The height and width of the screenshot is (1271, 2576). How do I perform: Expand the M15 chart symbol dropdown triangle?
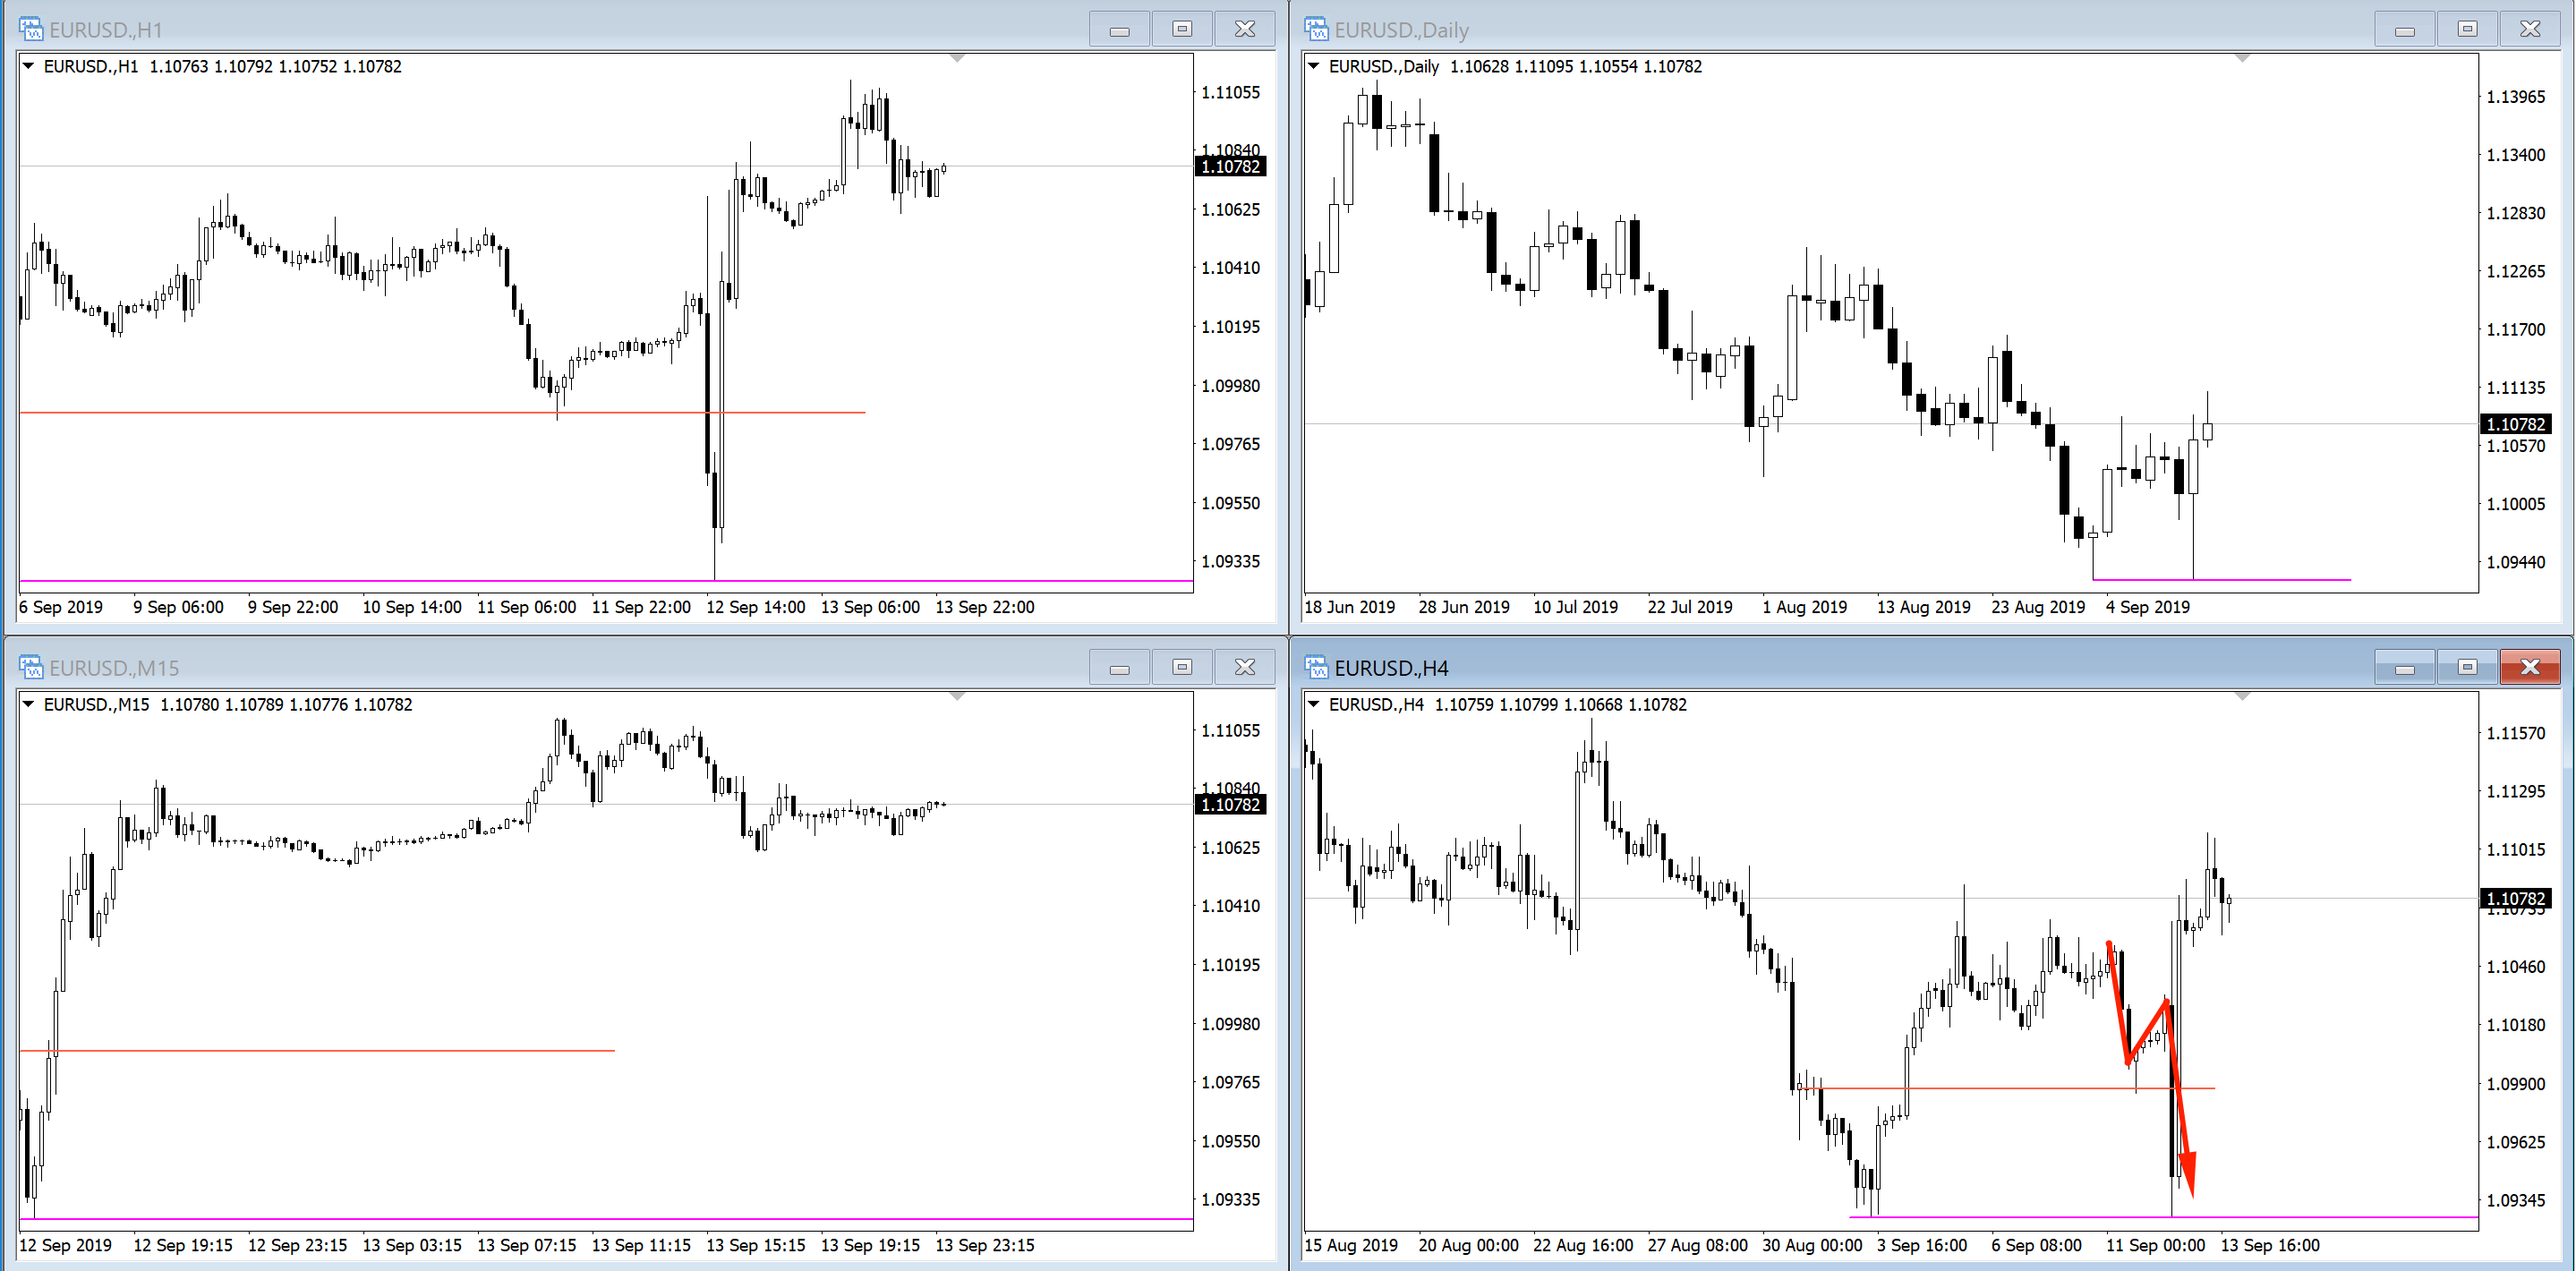tap(28, 704)
